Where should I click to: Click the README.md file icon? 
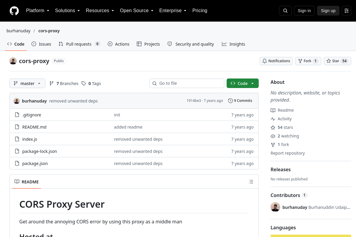coord(17,127)
